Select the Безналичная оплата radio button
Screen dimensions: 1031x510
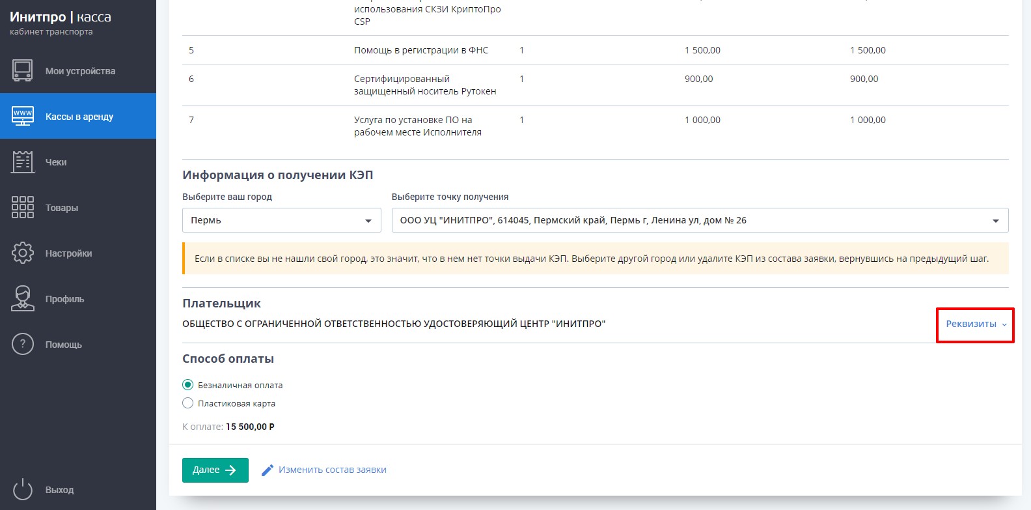point(188,385)
